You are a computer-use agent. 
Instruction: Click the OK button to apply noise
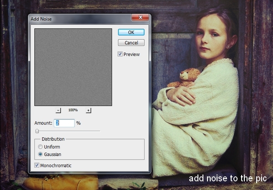point(131,32)
